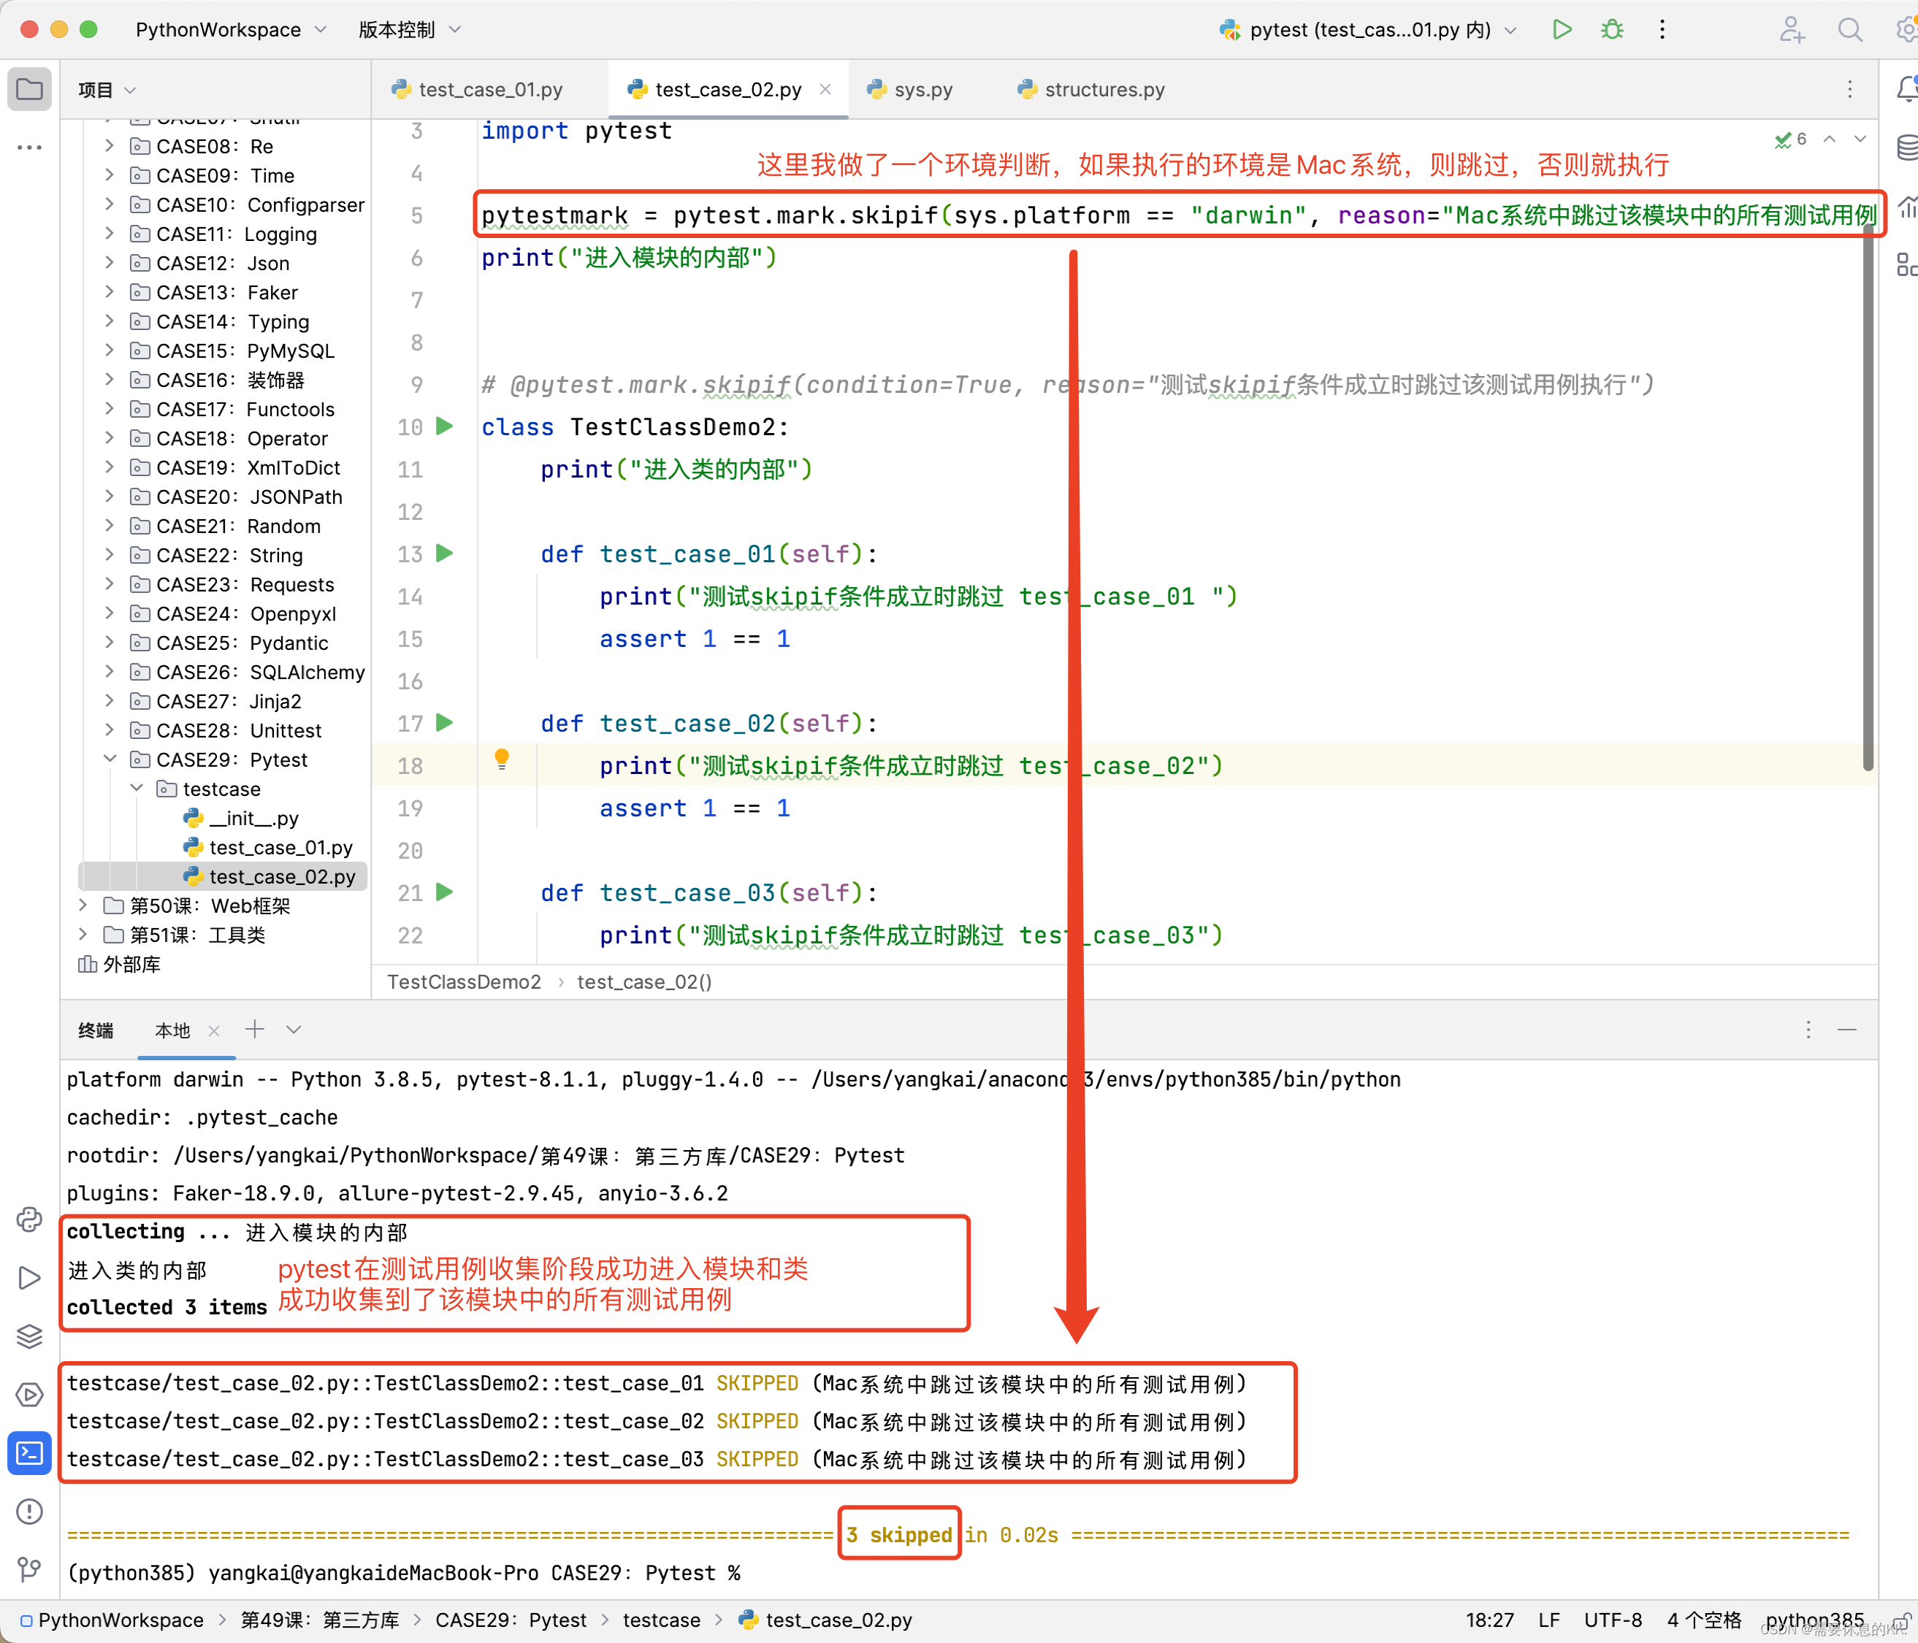Close the 本地 terminal tab
Viewport: 1918px width, 1643px height.
click(x=214, y=1030)
